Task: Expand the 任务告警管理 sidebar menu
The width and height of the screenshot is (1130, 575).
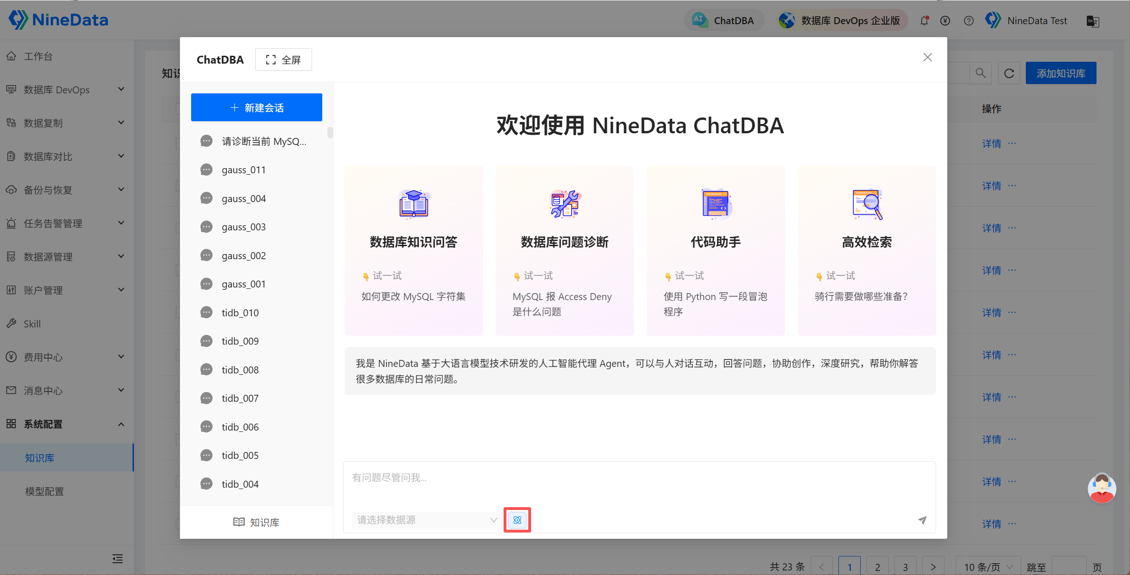Action: click(x=67, y=223)
